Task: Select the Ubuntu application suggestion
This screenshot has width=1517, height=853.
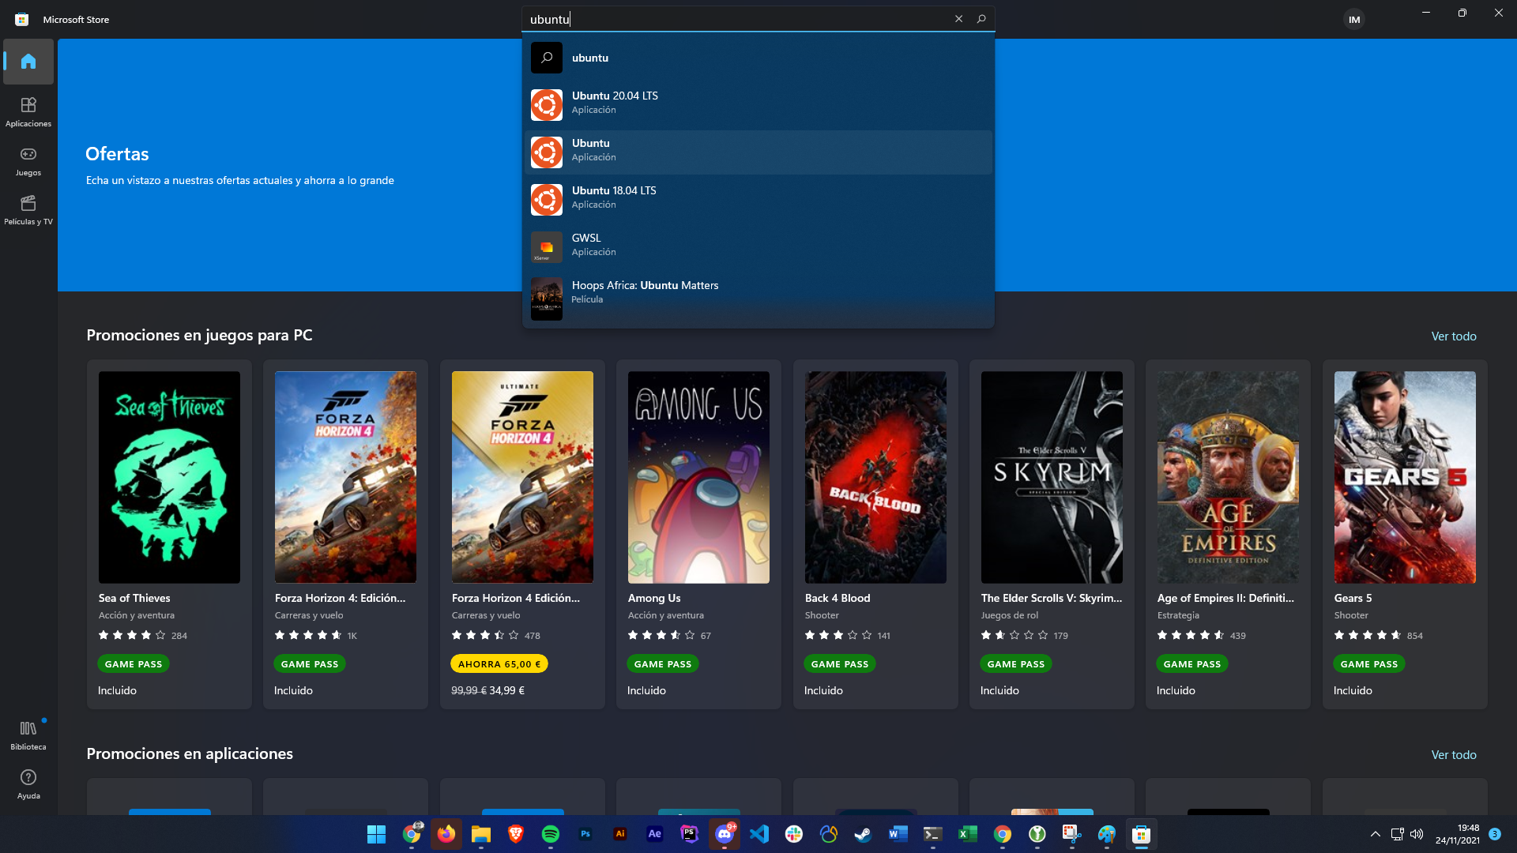Action: tap(758, 152)
